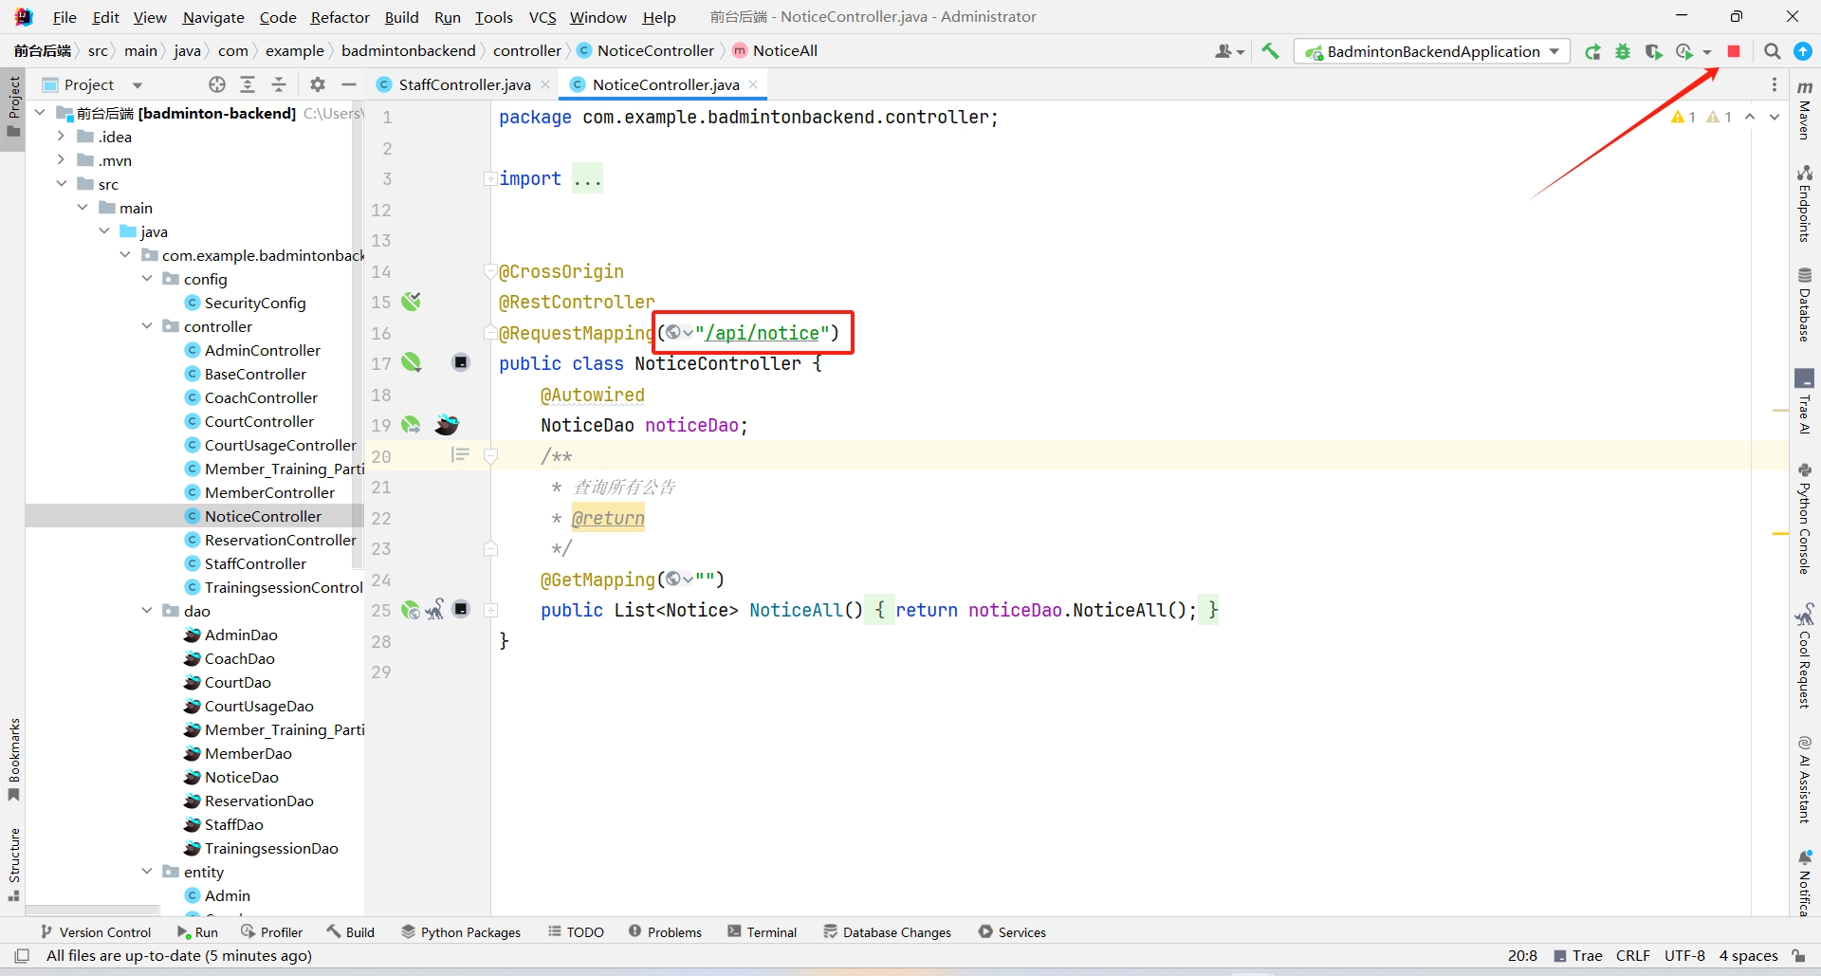Open the VCS menu
Viewport: 1821px width, 976px height.
pos(543,17)
